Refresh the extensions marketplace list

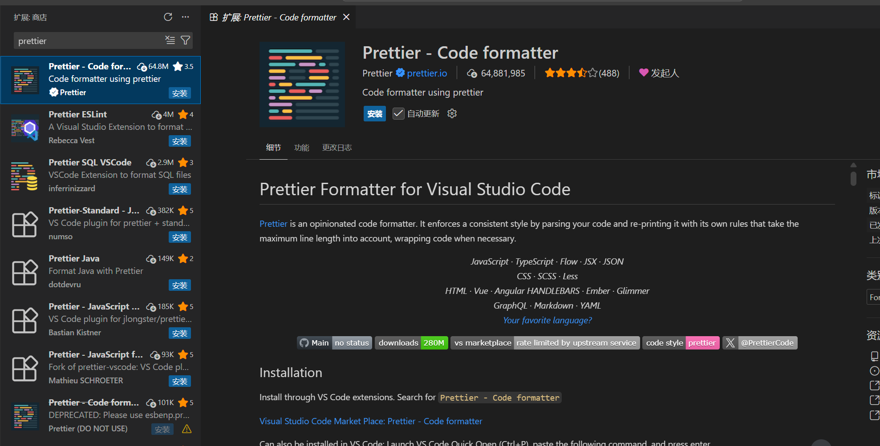click(168, 17)
